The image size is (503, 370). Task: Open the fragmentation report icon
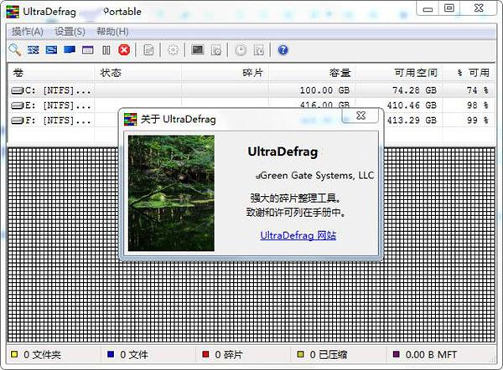(x=148, y=50)
